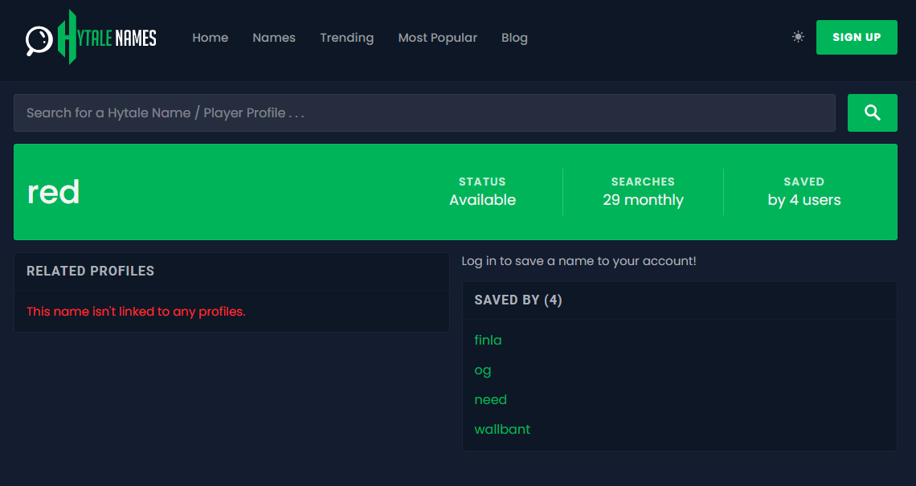Click the "29 monthly" searches value
The image size is (916, 486).
[643, 200]
